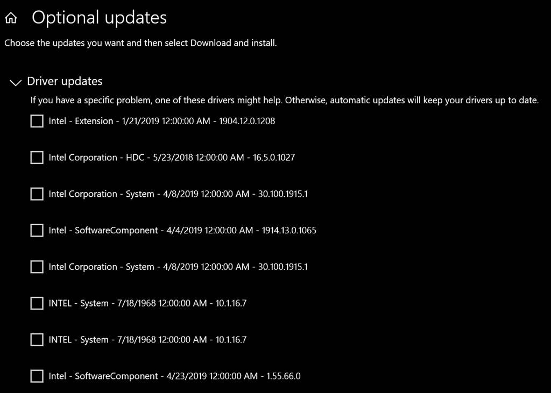Click the driver help description text
The width and height of the screenshot is (551, 393).
coord(285,100)
